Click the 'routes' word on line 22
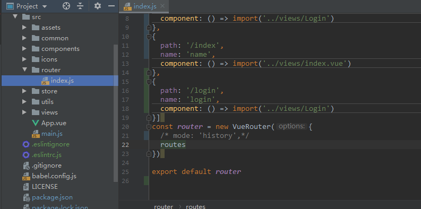 pyautogui.click(x=173, y=145)
